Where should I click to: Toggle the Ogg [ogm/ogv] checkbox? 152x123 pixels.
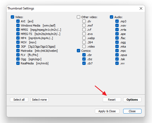coord(18,59)
